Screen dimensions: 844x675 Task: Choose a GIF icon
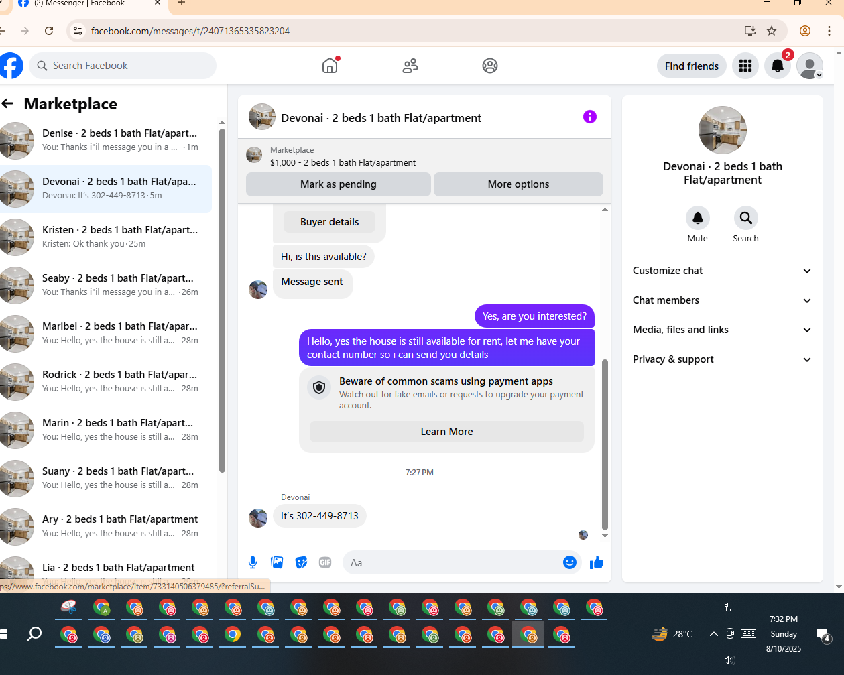[325, 562]
